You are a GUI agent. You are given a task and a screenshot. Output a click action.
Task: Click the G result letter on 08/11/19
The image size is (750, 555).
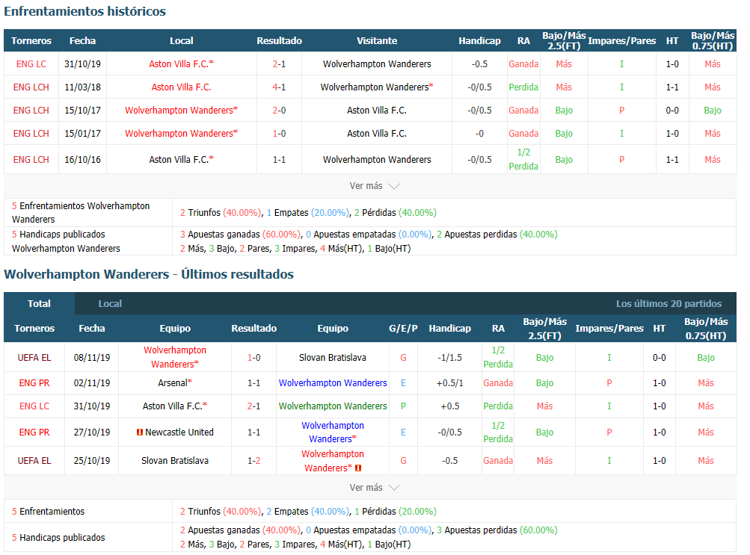(403, 358)
